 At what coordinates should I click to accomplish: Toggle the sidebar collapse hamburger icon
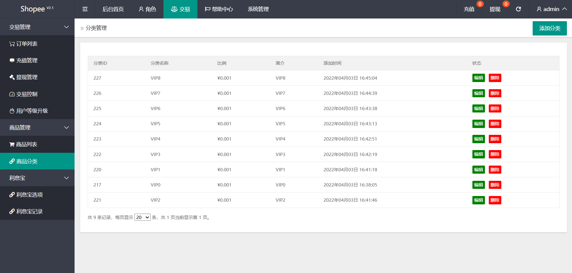click(x=85, y=9)
